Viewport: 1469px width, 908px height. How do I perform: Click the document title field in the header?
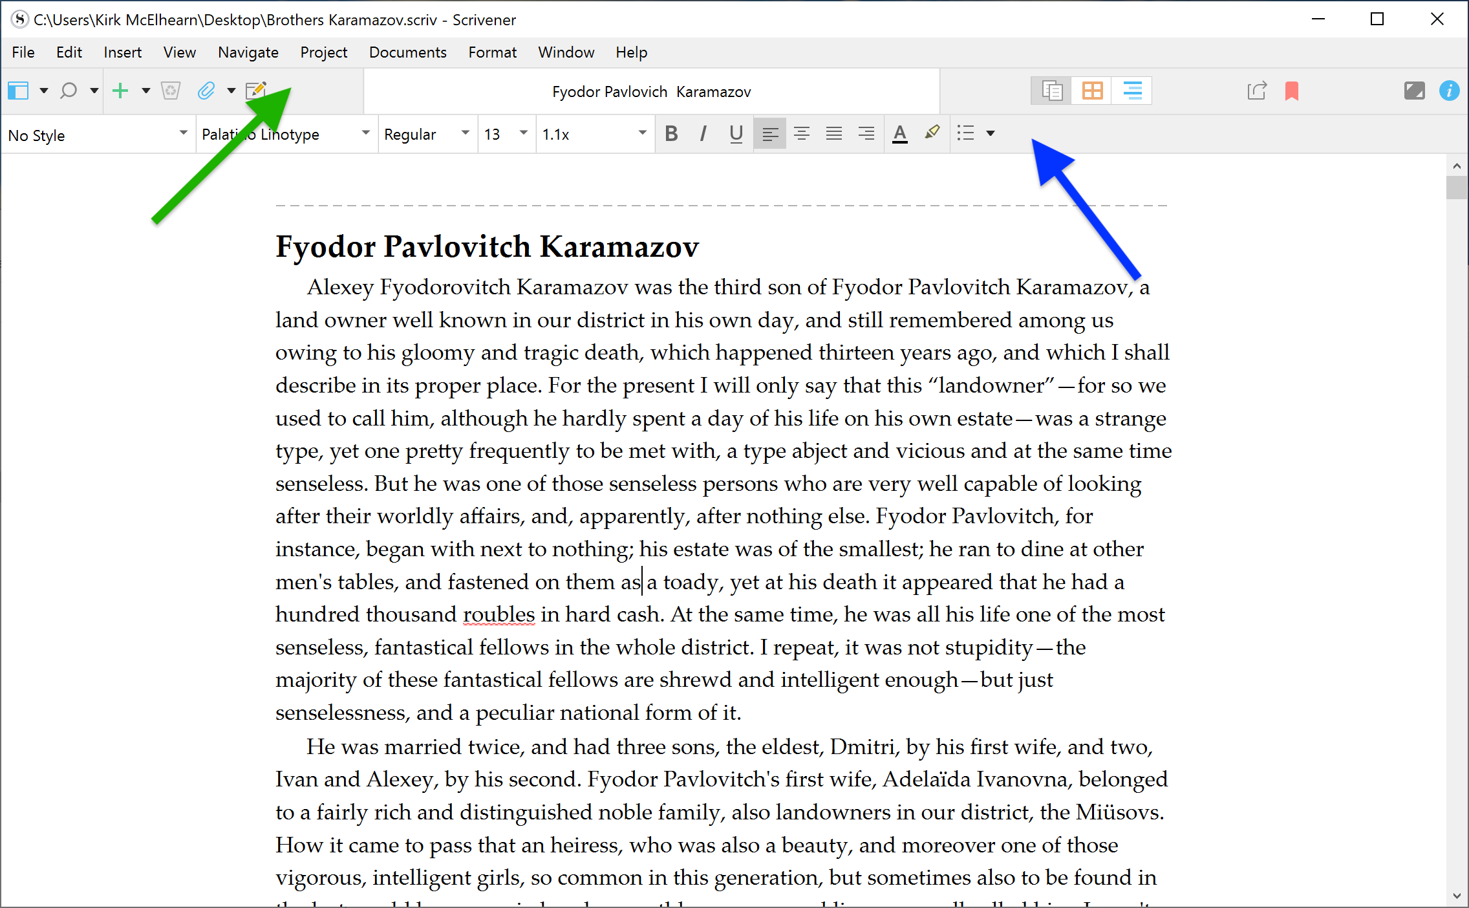651,92
